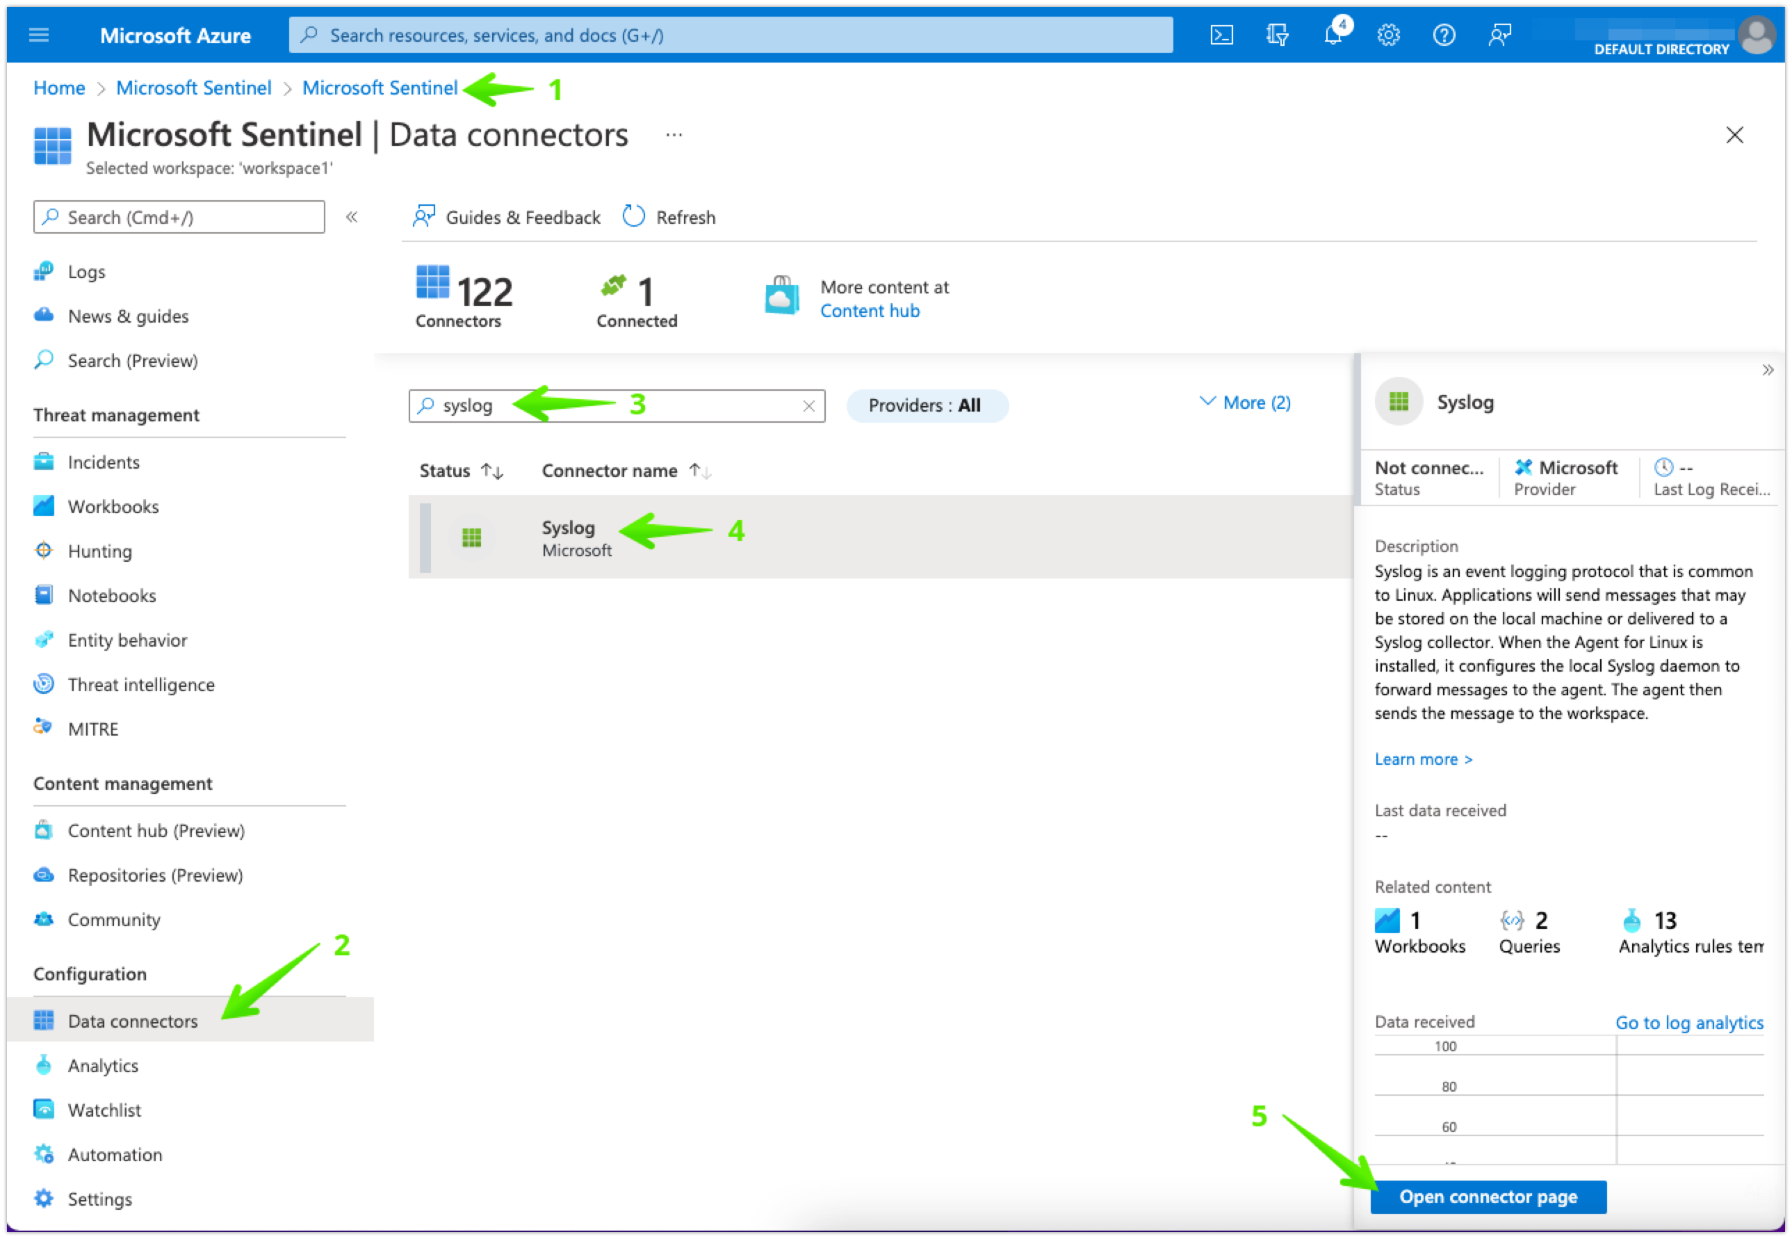Image resolution: width=1792 pixels, height=1239 pixels.
Task: Click the Microsoft Azure portal logo text
Action: coord(175,35)
